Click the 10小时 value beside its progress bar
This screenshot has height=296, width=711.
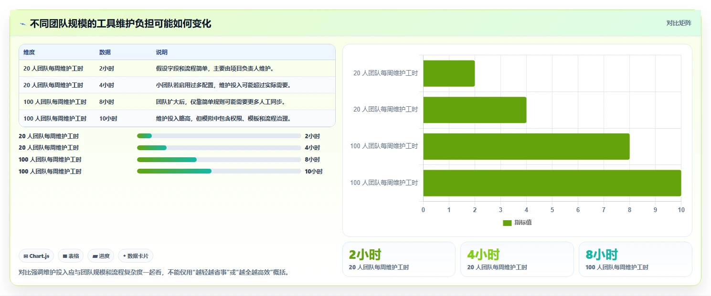[314, 172]
